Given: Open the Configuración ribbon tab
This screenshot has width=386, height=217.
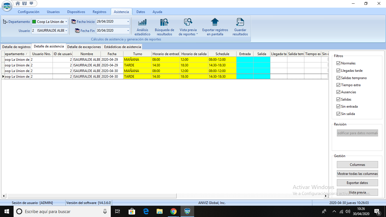Looking at the screenshot, I should (29, 12).
